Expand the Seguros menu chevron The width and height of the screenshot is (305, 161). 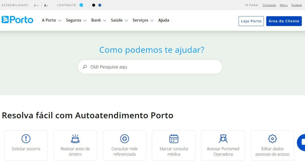(x=85, y=21)
